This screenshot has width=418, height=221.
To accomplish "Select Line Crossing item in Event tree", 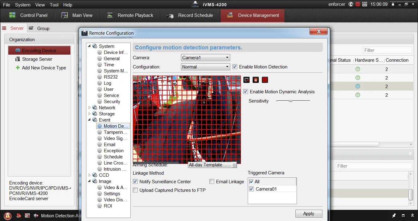I will click(115, 163).
